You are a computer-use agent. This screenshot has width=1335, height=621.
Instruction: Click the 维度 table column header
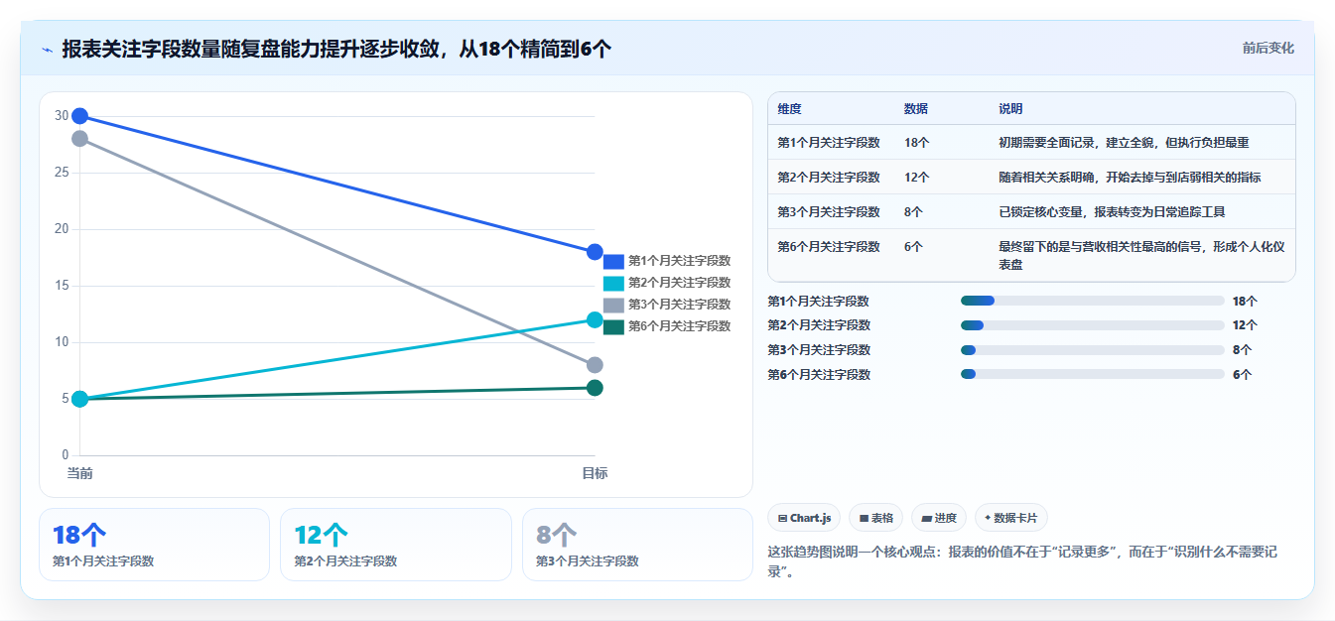(x=790, y=108)
